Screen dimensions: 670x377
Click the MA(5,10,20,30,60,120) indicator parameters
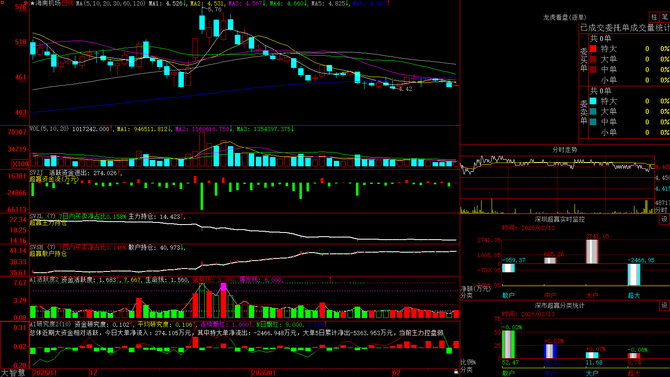tap(111, 3)
